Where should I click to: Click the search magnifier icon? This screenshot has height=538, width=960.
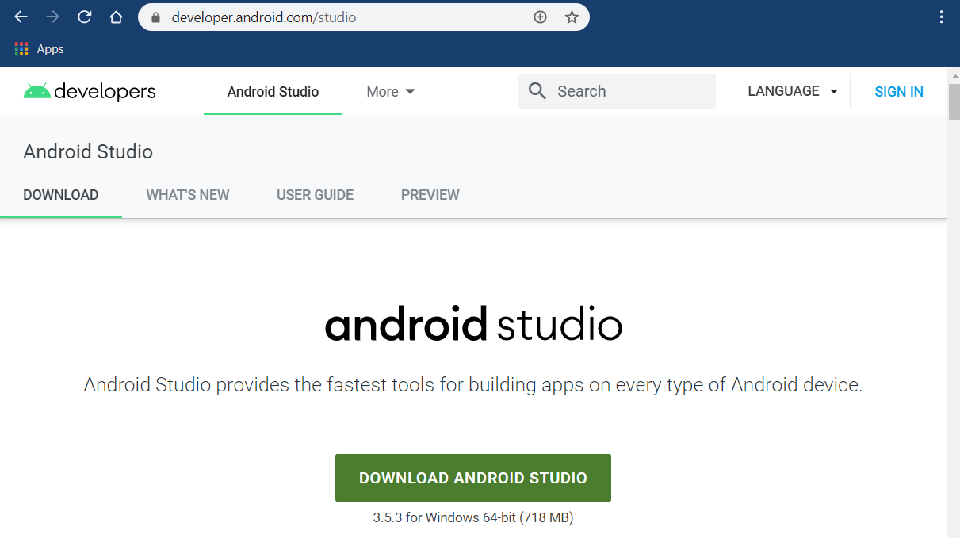click(x=537, y=91)
